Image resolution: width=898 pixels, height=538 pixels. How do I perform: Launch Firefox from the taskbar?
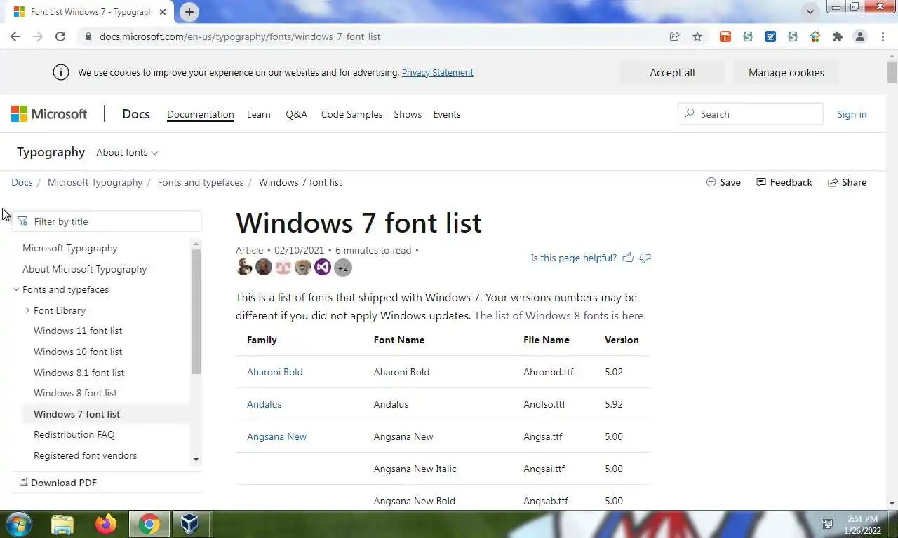click(x=106, y=524)
